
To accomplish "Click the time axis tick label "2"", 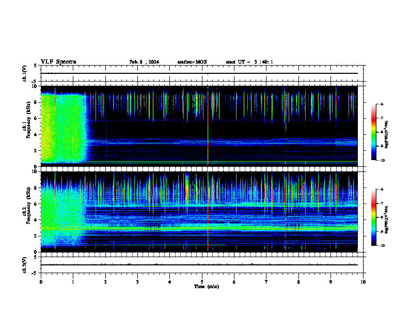I will (105, 282).
